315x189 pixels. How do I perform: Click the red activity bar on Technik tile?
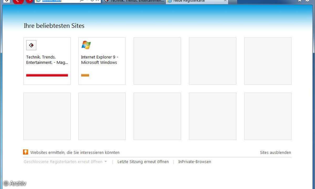(47, 75)
